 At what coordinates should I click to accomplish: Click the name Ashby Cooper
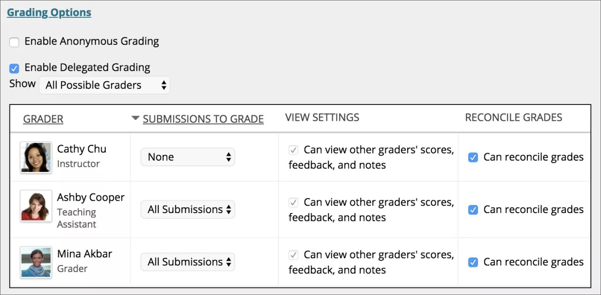click(91, 197)
